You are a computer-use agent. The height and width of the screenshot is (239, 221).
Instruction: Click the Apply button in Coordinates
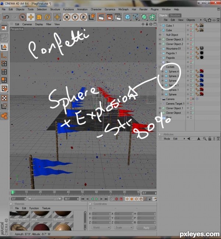(146, 227)
